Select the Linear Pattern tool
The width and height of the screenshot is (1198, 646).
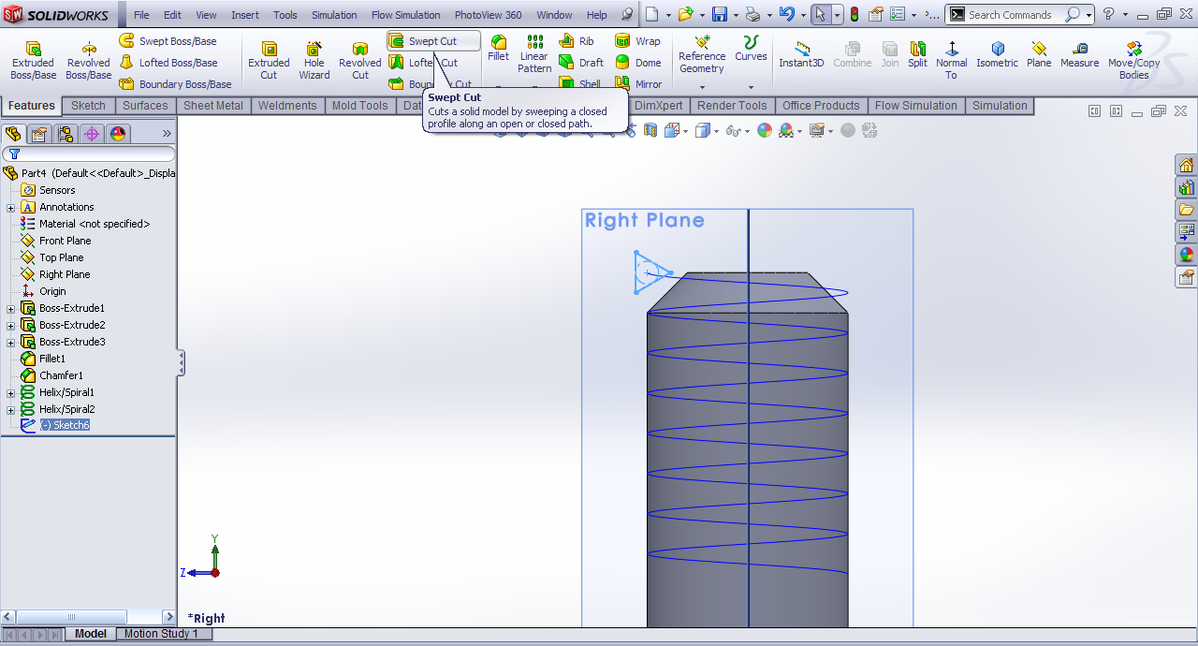click(x=534, y=54)
